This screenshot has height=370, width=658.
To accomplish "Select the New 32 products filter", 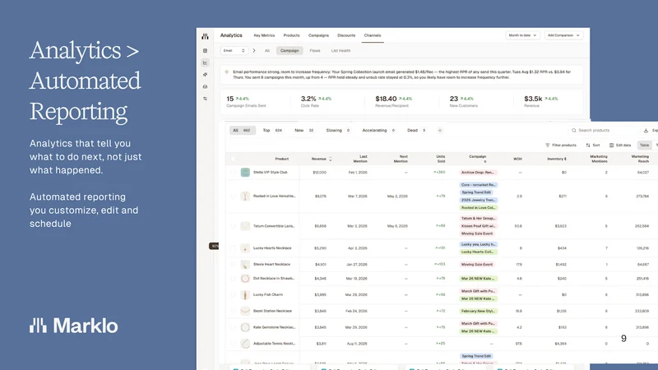I will 304,131.
